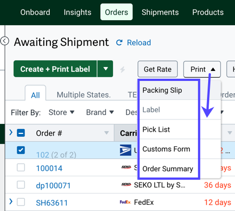Click the FedEx carrier name text
This screenshot has height=211, width=235.
pos(144,202)
